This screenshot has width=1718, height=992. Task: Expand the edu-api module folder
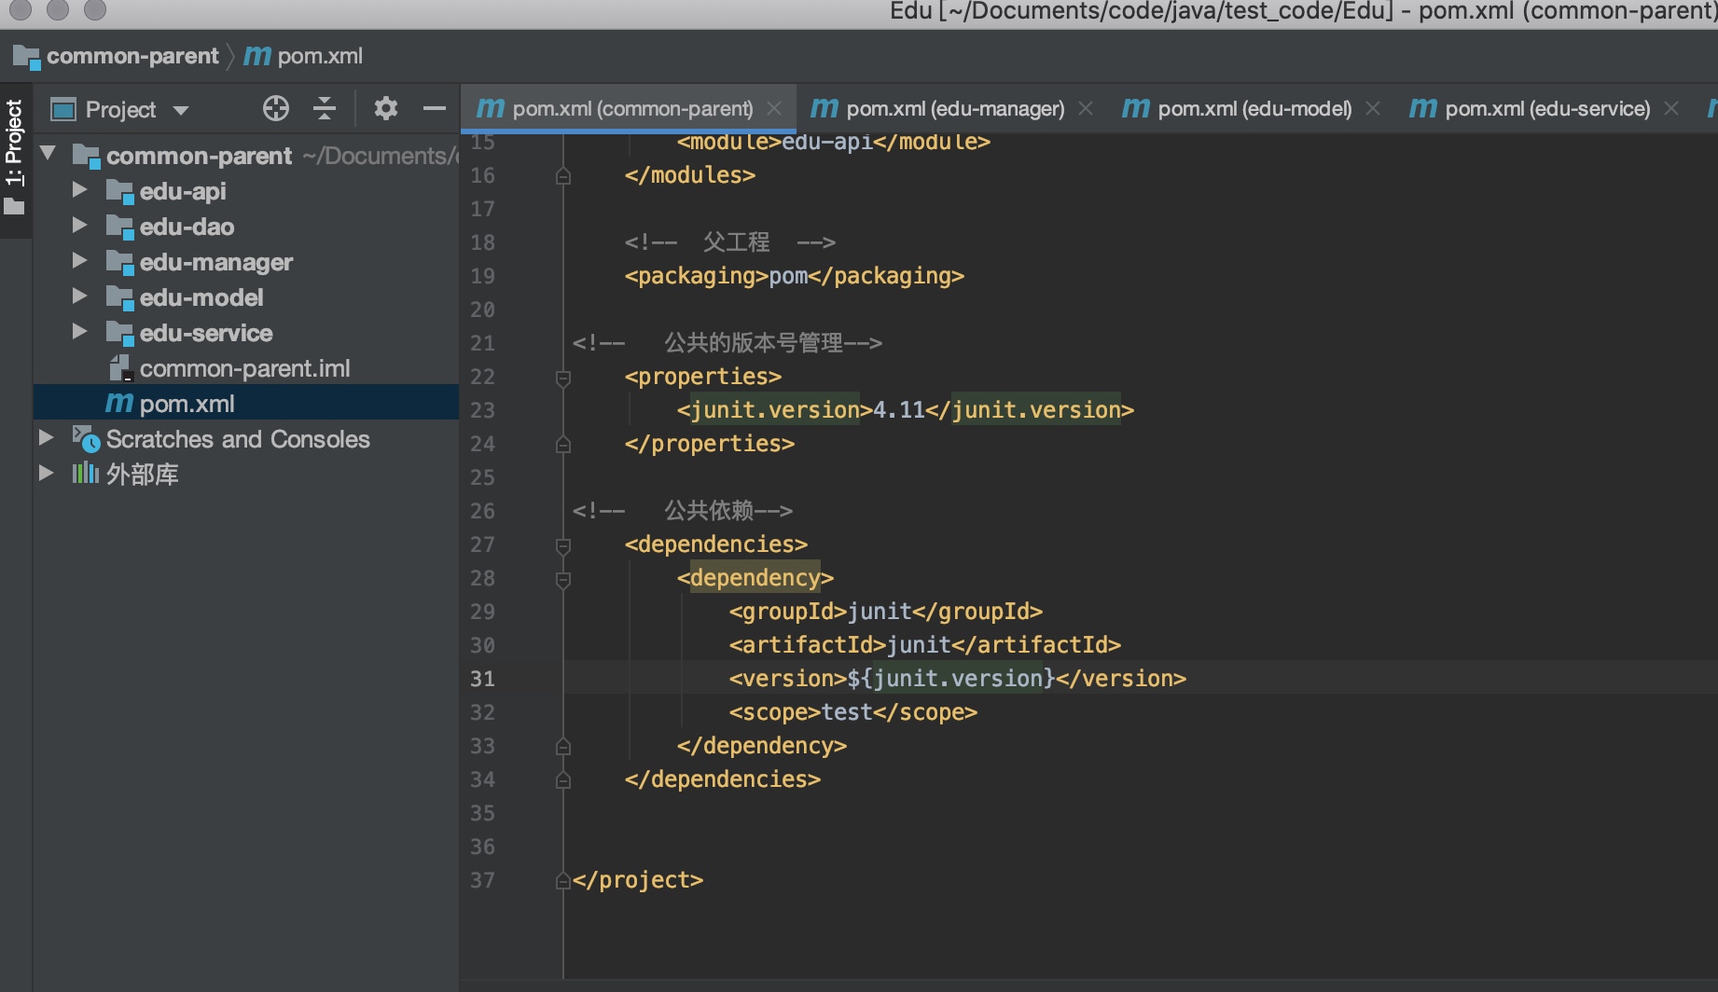(79, 190)
